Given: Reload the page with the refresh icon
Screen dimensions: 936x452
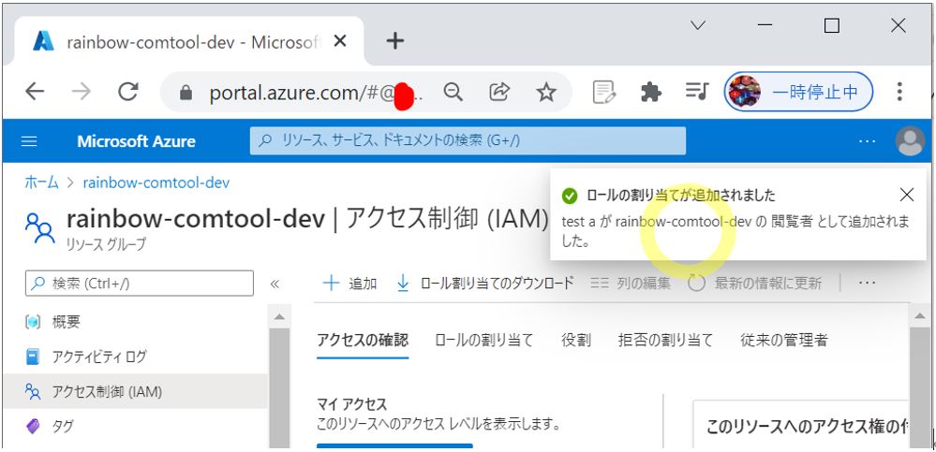Looking at the screenshot, I should [x=128, y=92].
